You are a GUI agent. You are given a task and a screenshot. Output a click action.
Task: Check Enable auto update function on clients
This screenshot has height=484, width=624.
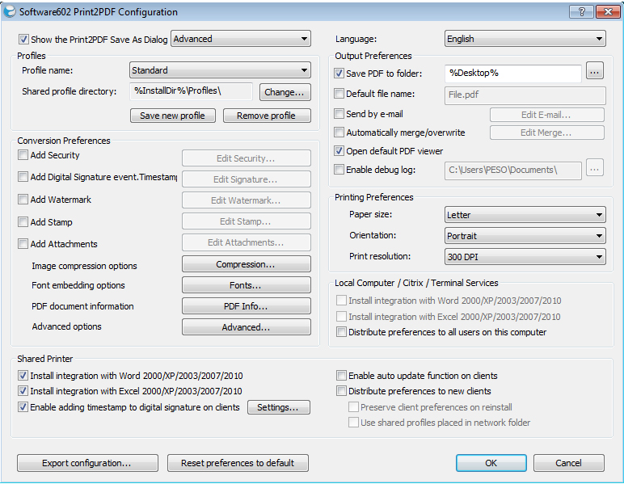pyautogui.click(x=342, y=376)
